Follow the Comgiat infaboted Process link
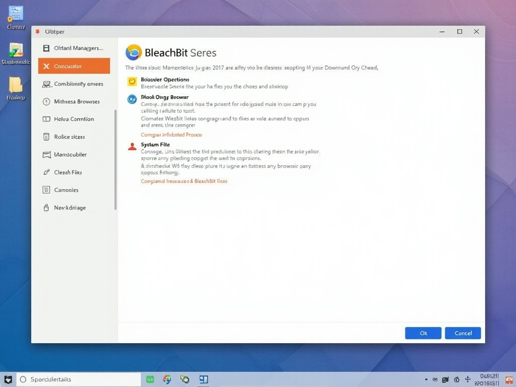 coord(171,135)
